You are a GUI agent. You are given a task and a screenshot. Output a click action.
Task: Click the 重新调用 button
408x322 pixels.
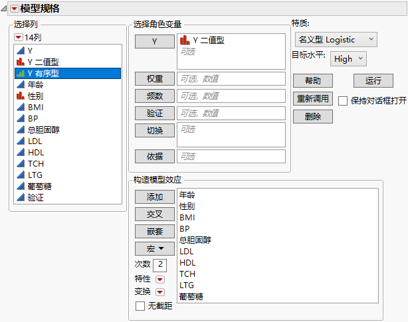coord(313,98)
